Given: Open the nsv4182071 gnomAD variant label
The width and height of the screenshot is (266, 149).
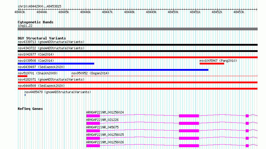Looking at the screenshot, I should click(51, 79).
